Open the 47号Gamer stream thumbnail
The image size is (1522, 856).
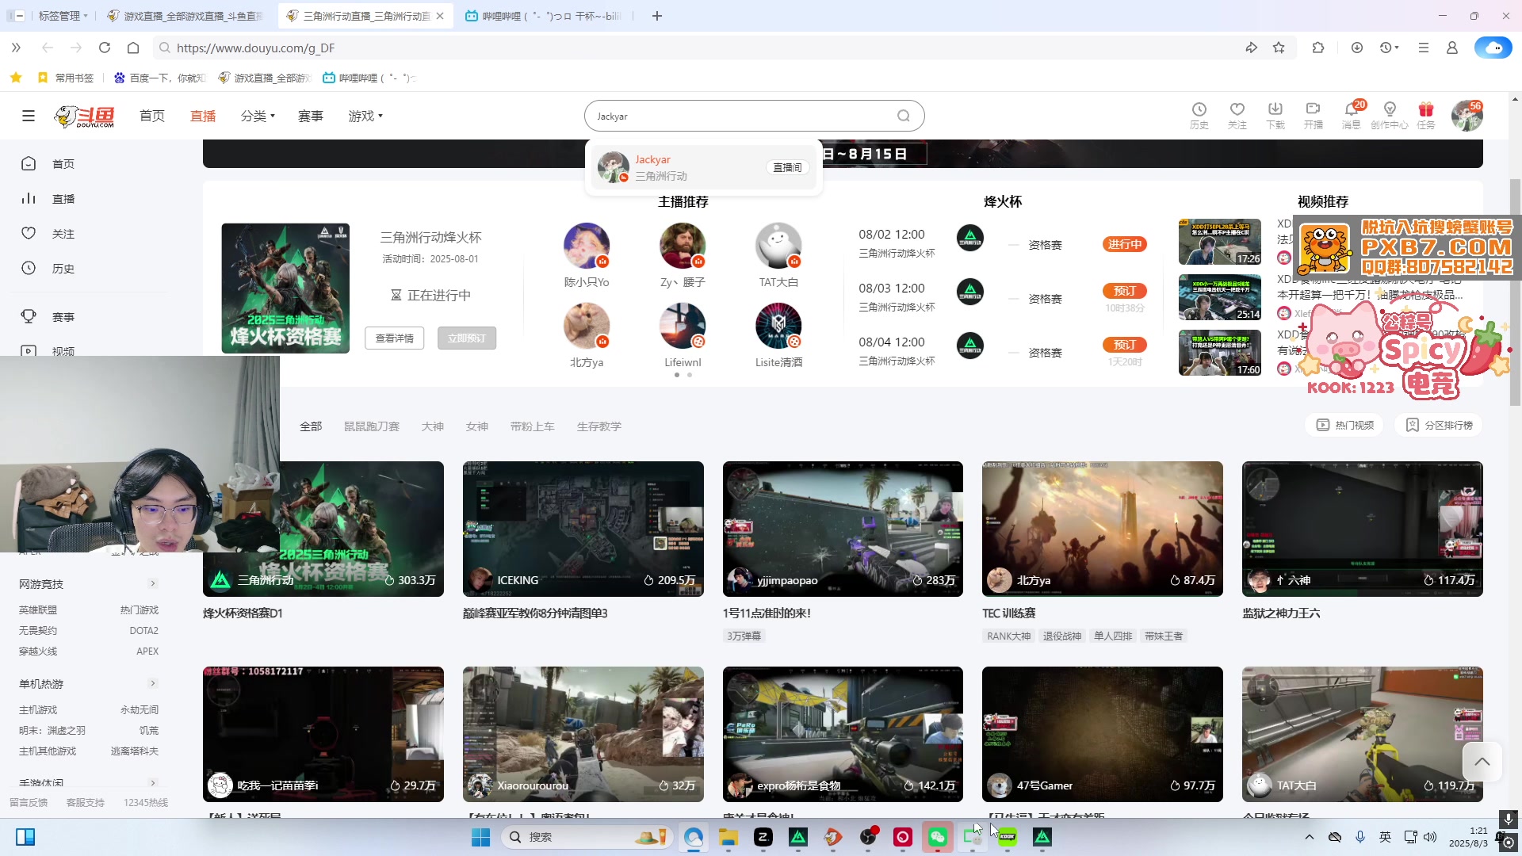[1103, 734]
